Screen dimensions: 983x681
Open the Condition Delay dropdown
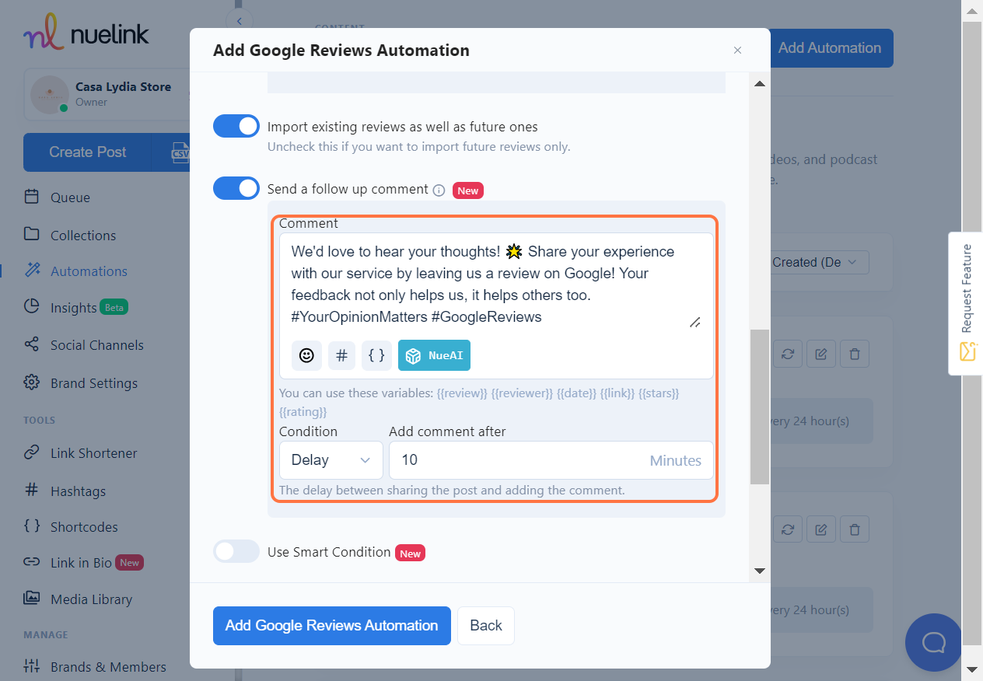pyautogui.click(x=331, y=460)
